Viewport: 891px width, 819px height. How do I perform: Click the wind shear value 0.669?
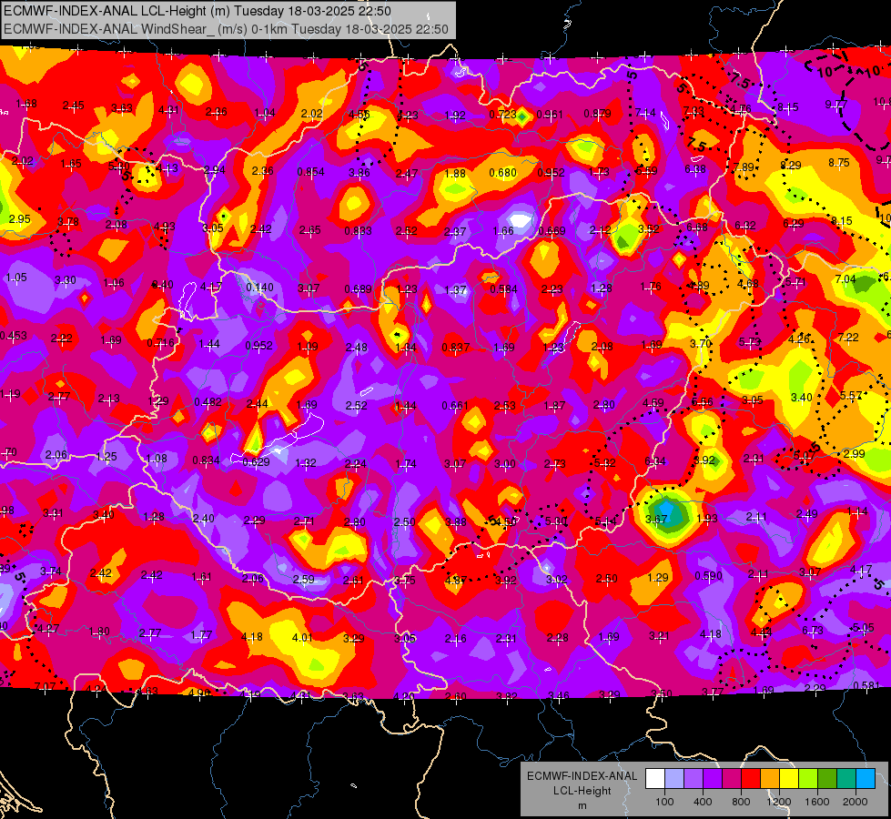[552, 231]
